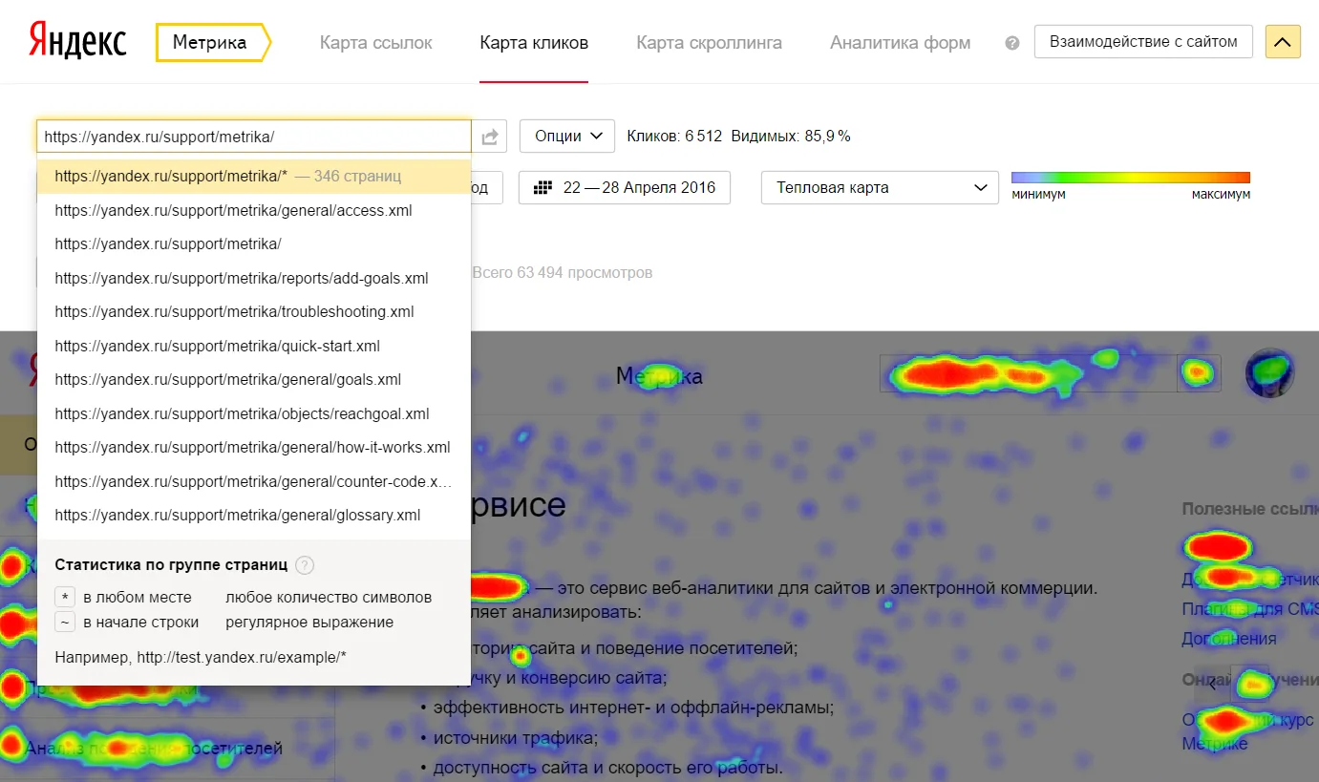
Task: Select the general/goals.xml suggestion
Action: coord(254,380)
